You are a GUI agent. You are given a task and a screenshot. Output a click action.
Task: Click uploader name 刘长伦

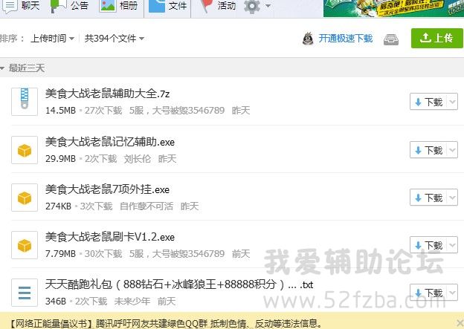pyautogui.click(x=138, y=159)
